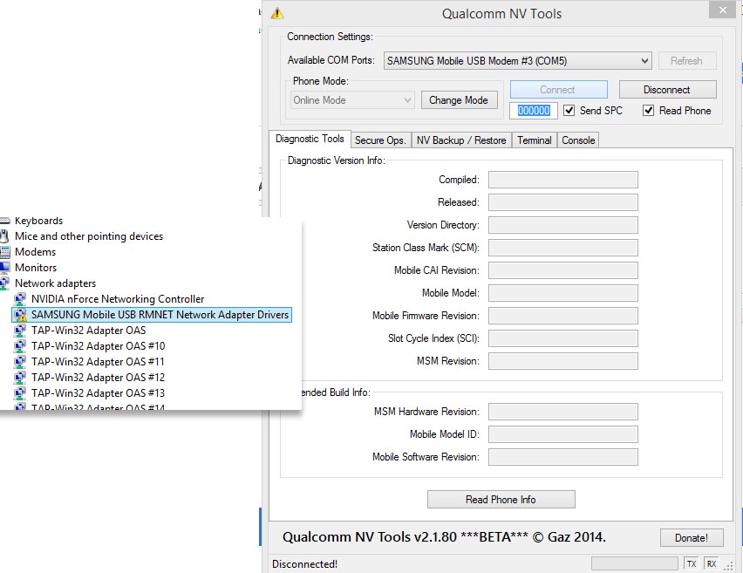Click the Disconnect button
743x573 pixels.
(x=667, y=90)
